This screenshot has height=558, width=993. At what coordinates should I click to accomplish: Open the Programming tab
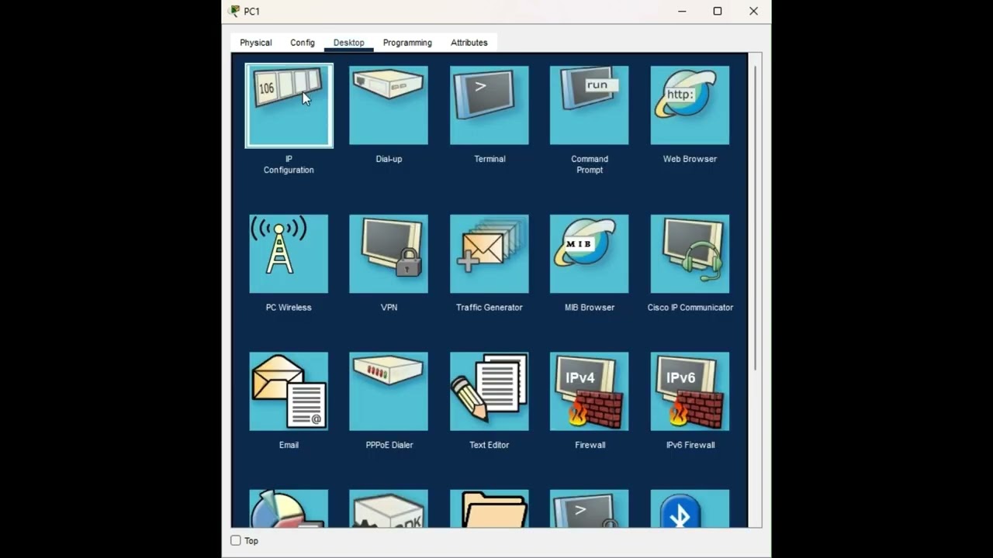click(407, 43)
